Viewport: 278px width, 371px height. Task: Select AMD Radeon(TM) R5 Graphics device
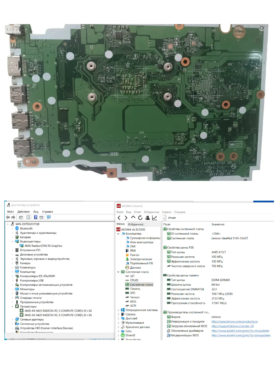[x=43, y=246]
